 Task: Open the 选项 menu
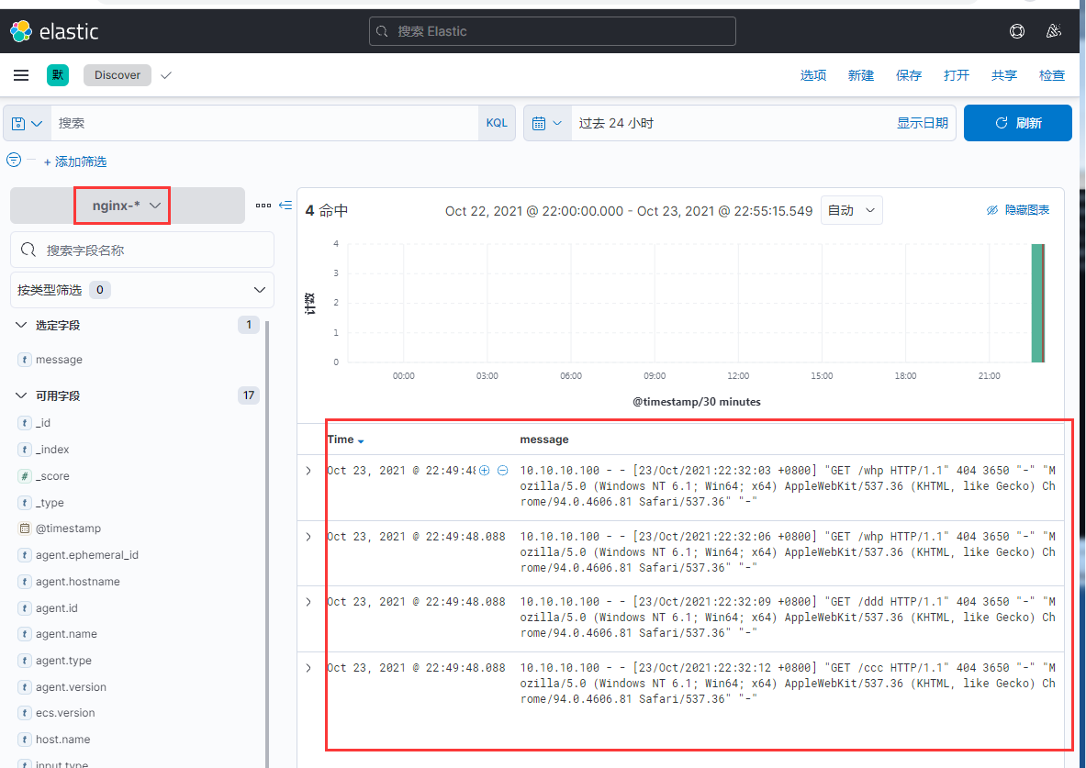point(813,75)
